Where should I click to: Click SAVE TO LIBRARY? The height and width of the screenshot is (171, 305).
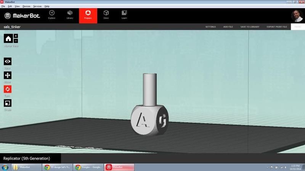pyautogui.click(x=250, y=27)
